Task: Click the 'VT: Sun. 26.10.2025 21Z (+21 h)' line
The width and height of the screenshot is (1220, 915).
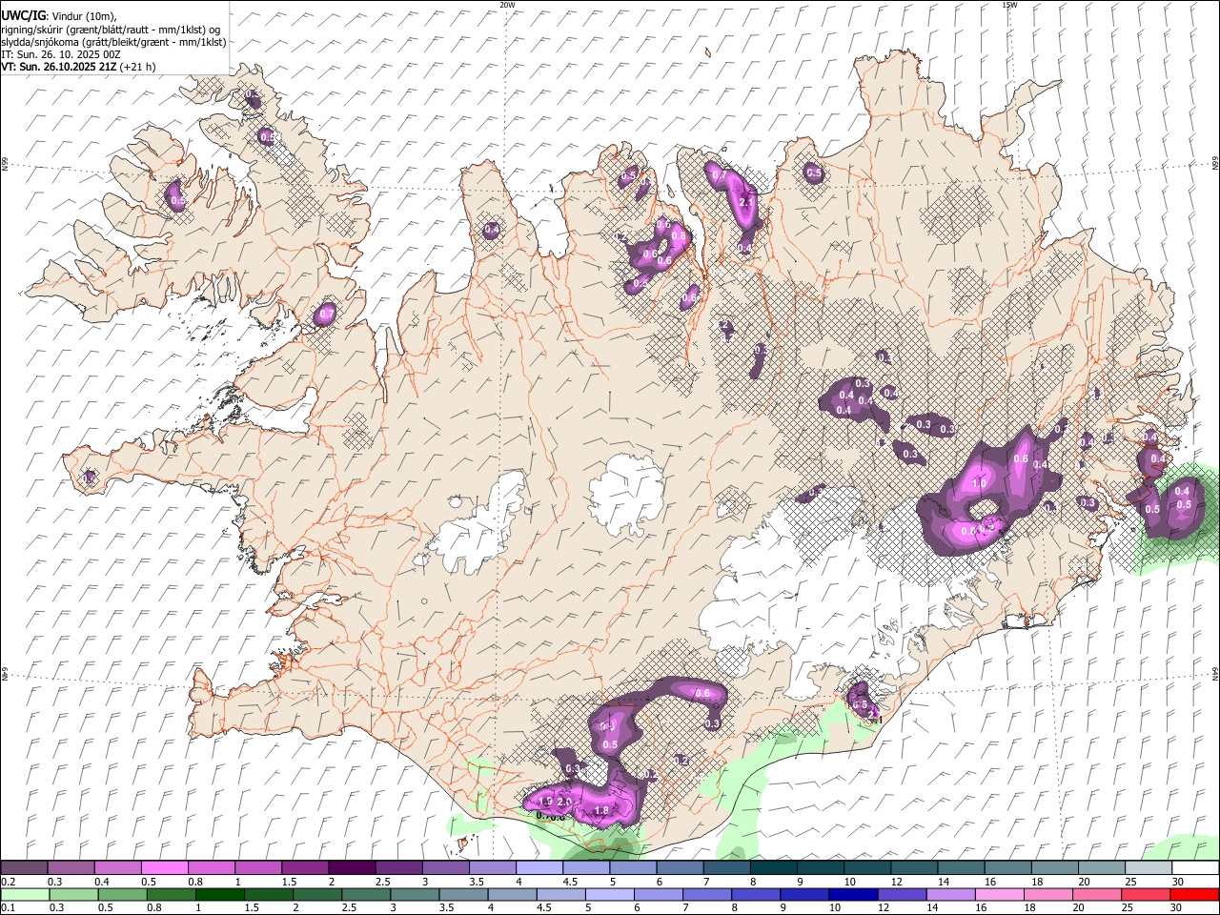Action: [x=78, y=67]
